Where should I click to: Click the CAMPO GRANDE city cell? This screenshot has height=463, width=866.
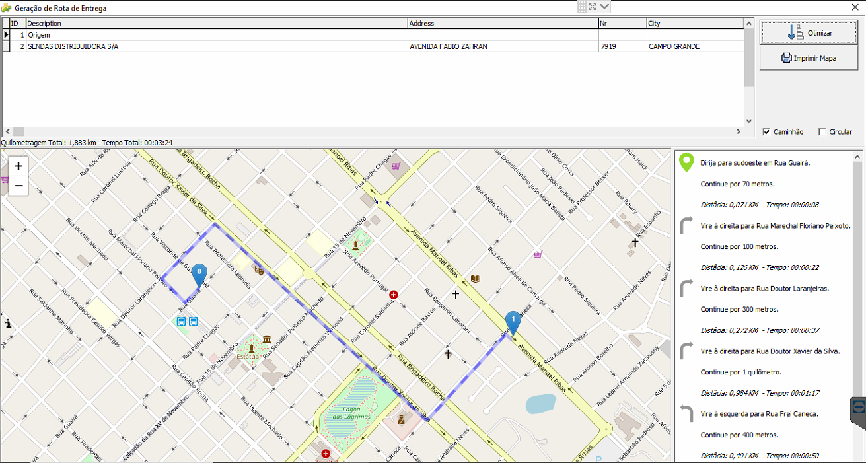(x=695, y=46)
